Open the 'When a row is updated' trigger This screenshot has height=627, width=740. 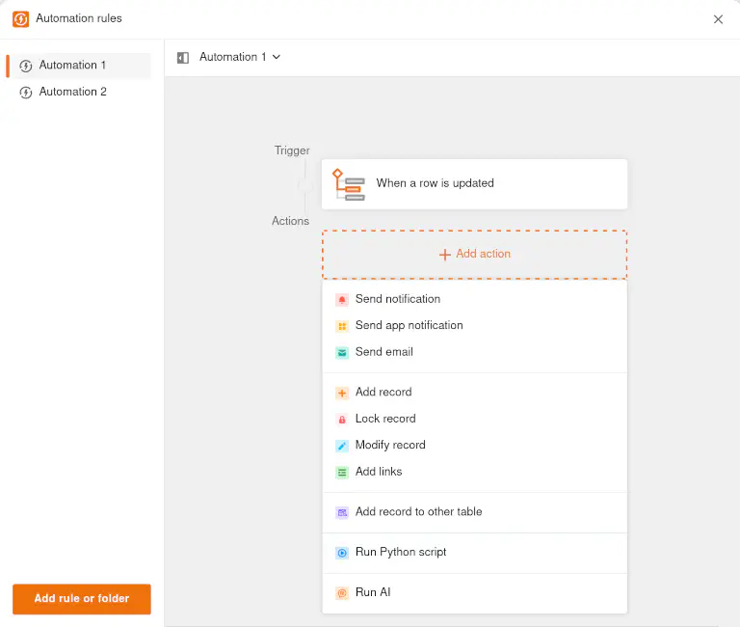[474, 183]
